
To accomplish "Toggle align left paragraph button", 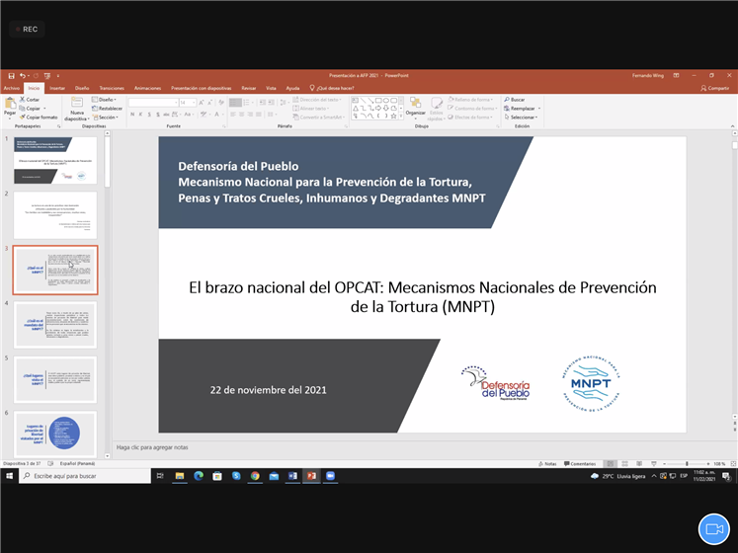I will pos(233,115).
